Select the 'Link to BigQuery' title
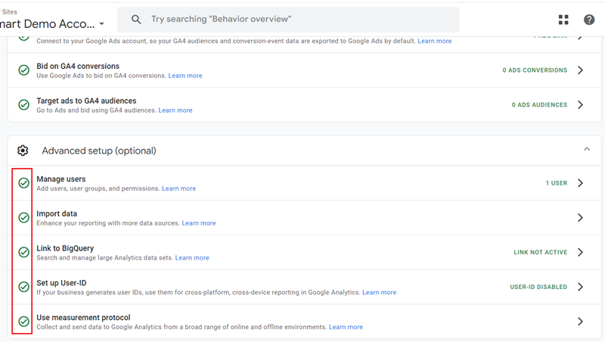Screen dimensions: 605x342 click(x=65, y=249)
